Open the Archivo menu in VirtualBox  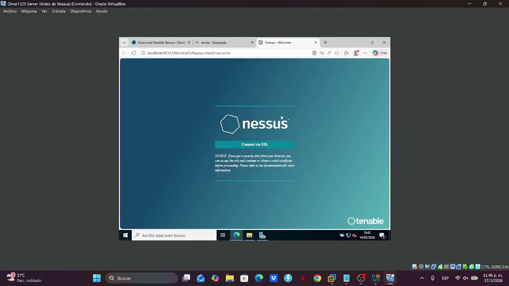click(x=10, y=11)
